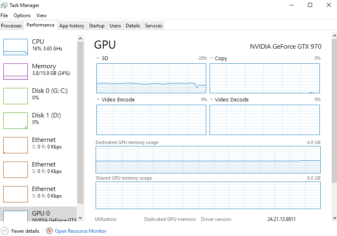Screen dimensions: 337x236
Task: Click main pane scrollbar up arrow
Action: 335,36
